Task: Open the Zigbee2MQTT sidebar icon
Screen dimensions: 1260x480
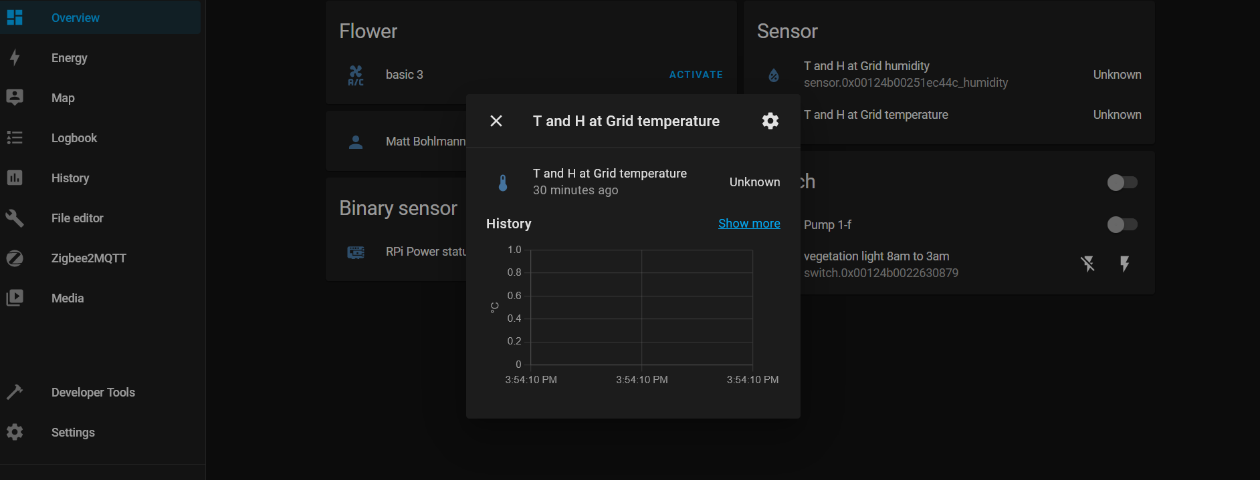Action: (x=15, y=258)
